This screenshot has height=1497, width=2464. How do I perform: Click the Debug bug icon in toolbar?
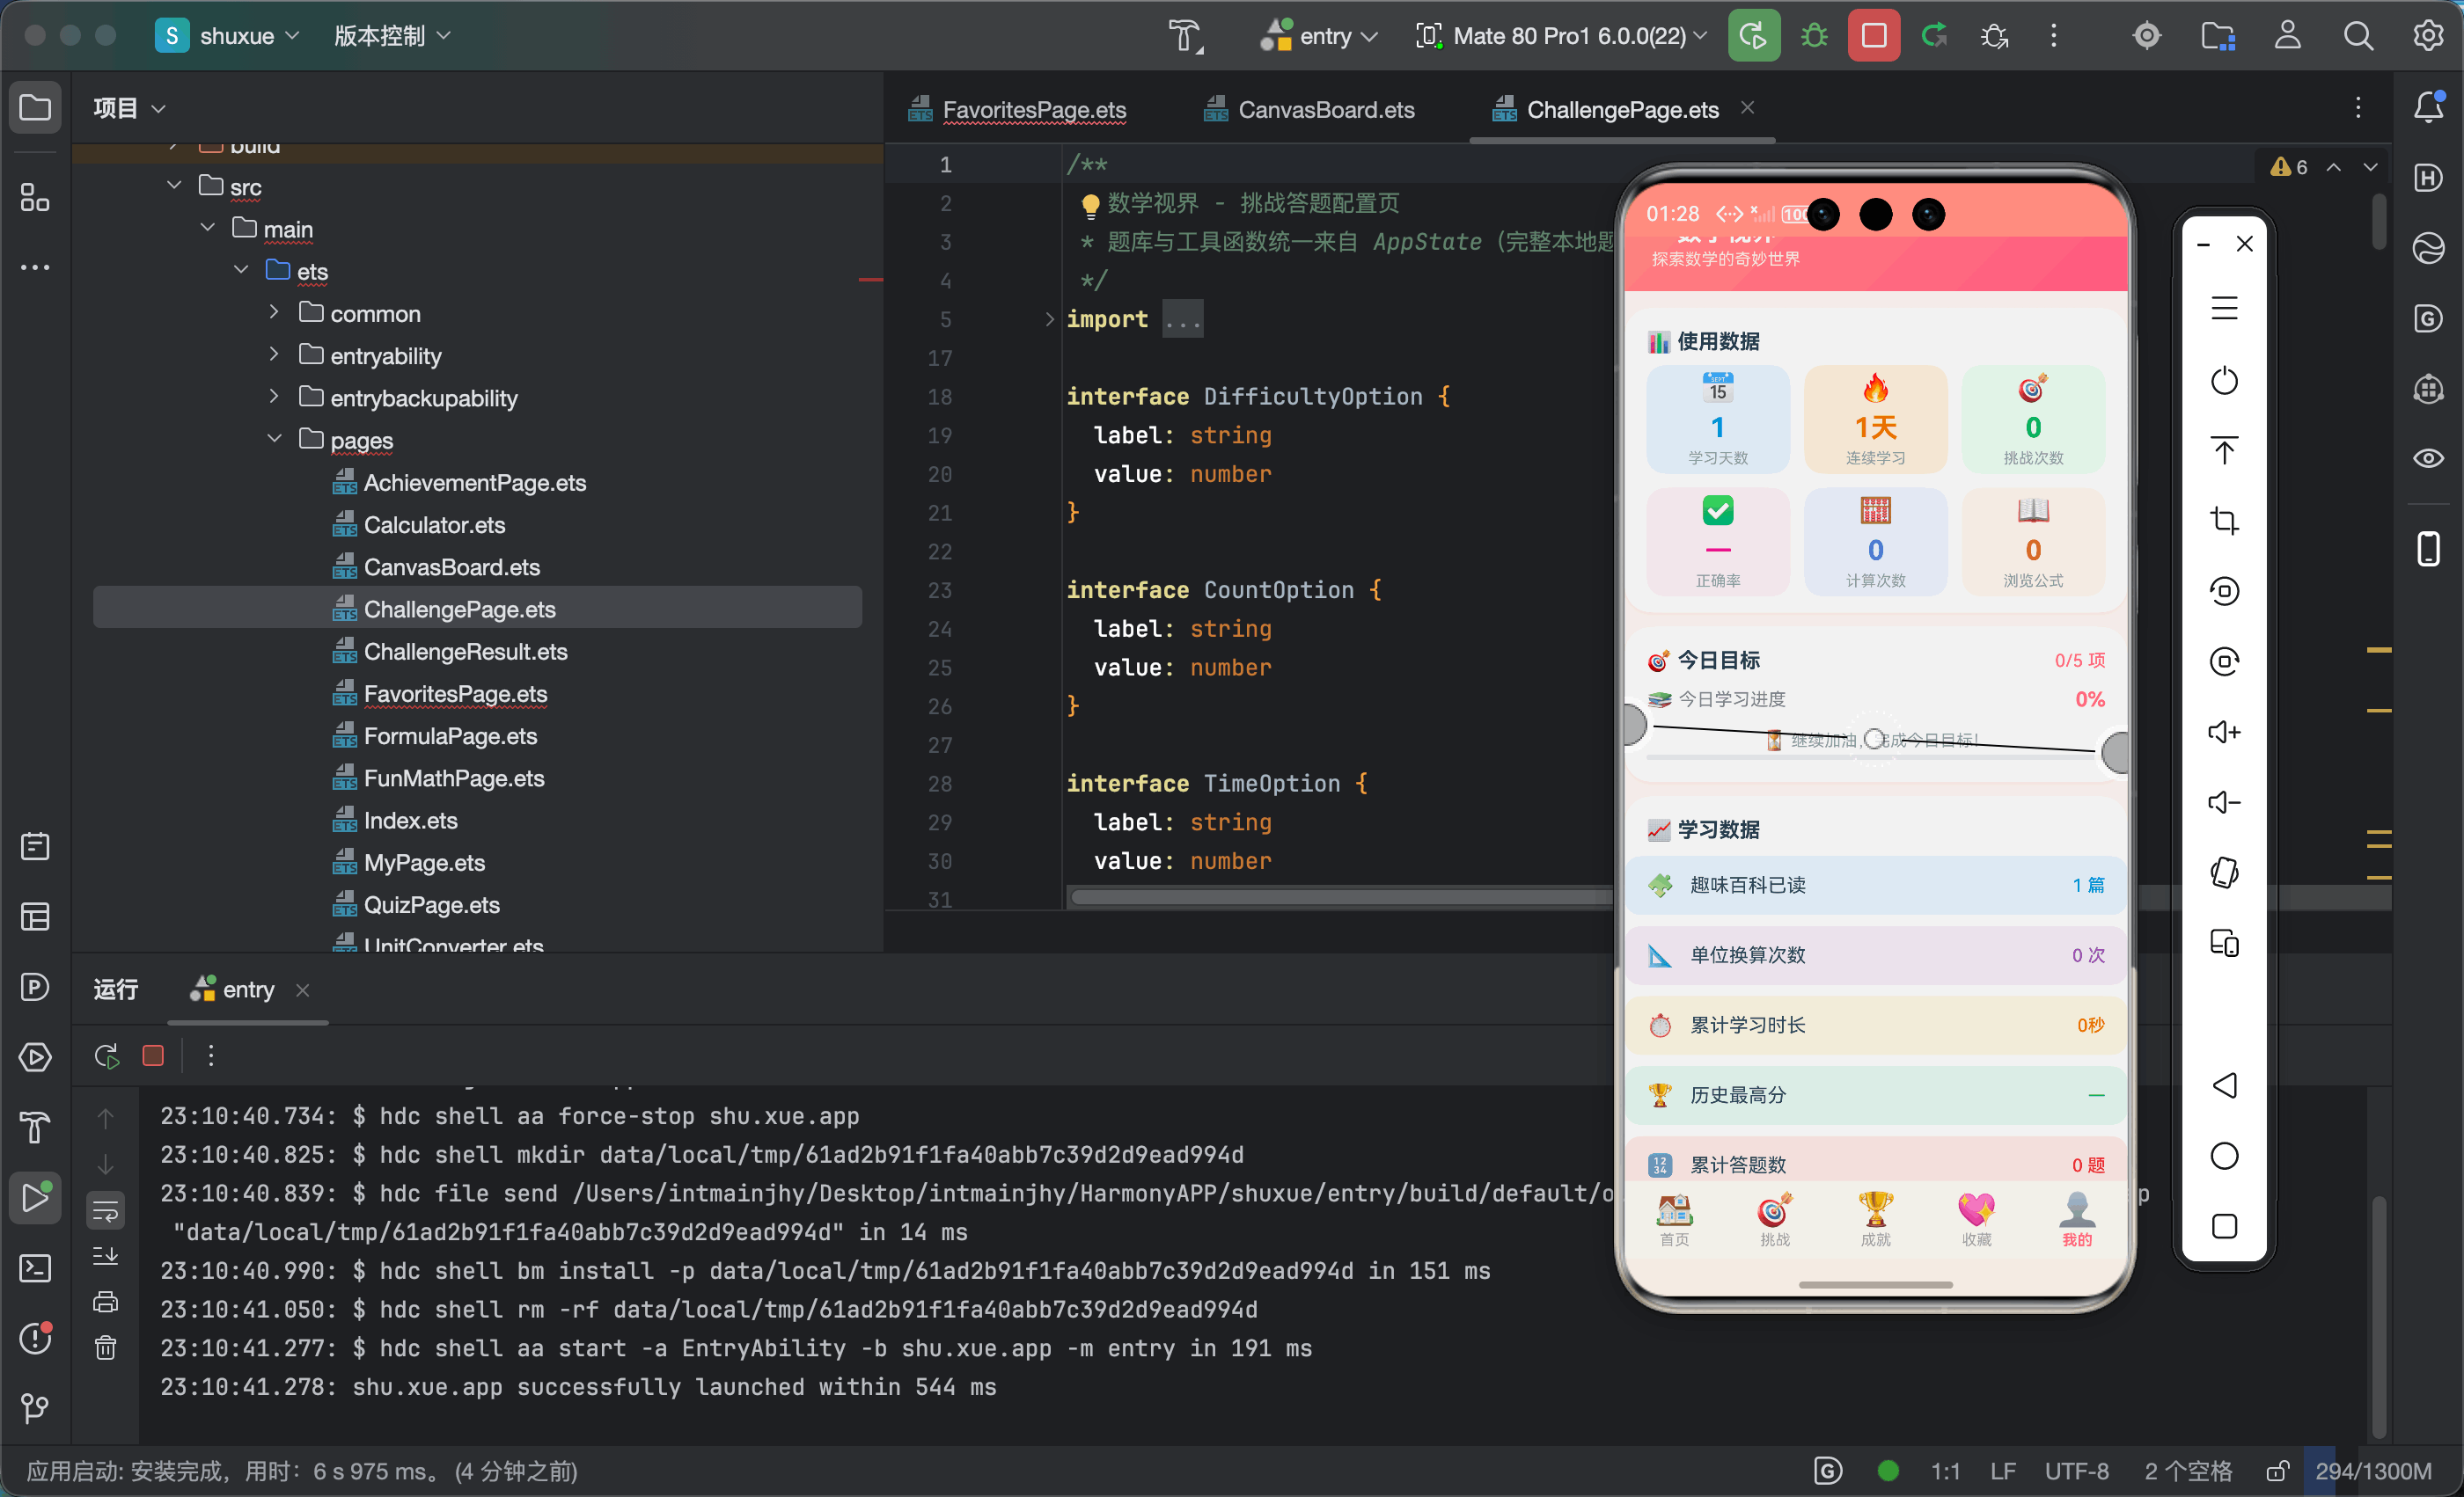point(1813,36)
